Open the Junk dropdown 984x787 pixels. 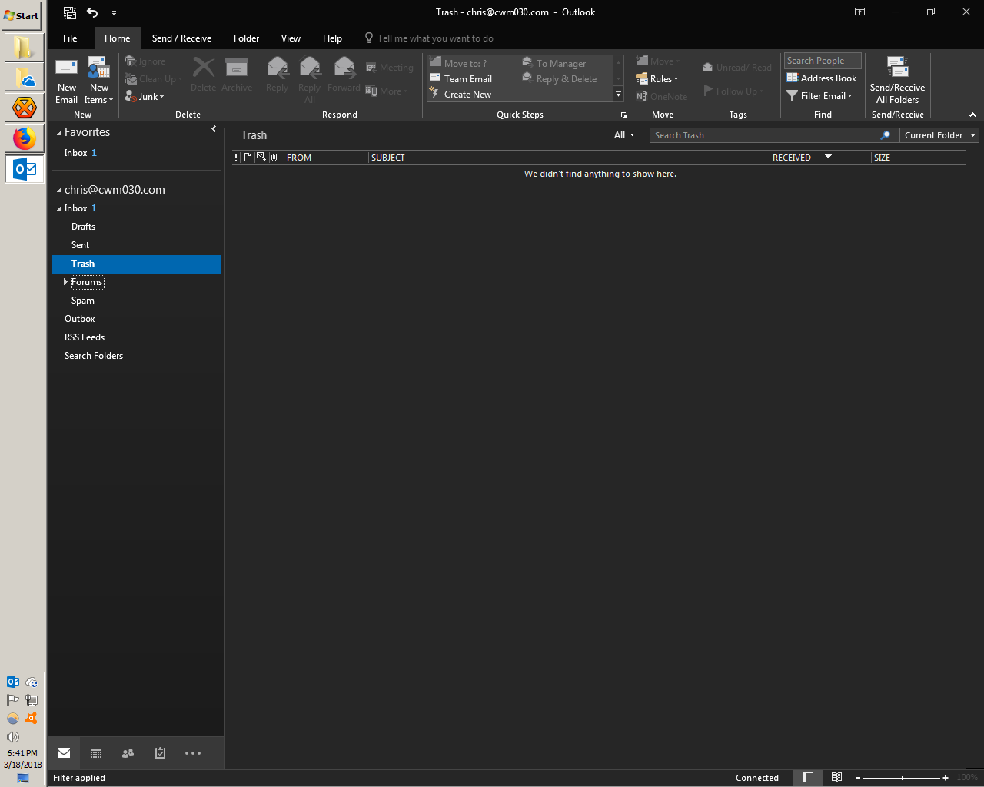point(145,97)
